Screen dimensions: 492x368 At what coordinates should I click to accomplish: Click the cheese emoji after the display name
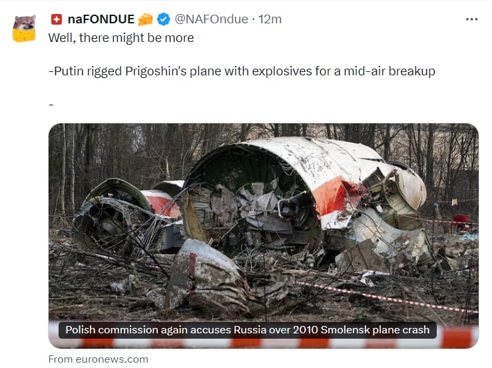pyautogui.click(x=145, y=19)
